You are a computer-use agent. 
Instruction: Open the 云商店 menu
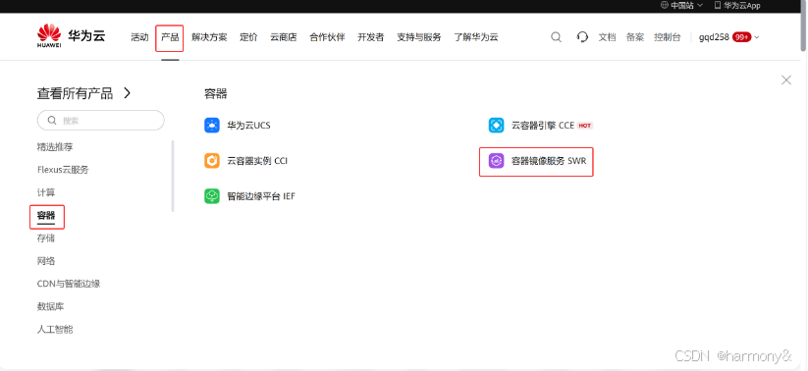[284, 37]
